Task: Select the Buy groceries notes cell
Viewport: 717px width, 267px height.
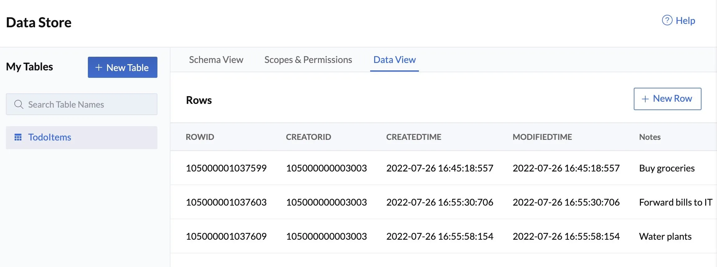Action: pyautogui.click(x=667, y=168)
